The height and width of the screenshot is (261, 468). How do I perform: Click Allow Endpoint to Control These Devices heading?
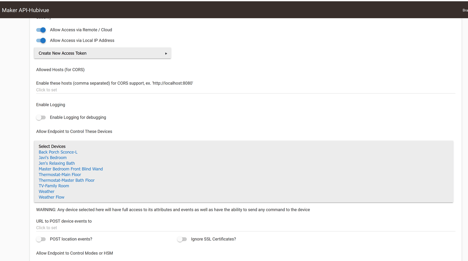(74, 132)
